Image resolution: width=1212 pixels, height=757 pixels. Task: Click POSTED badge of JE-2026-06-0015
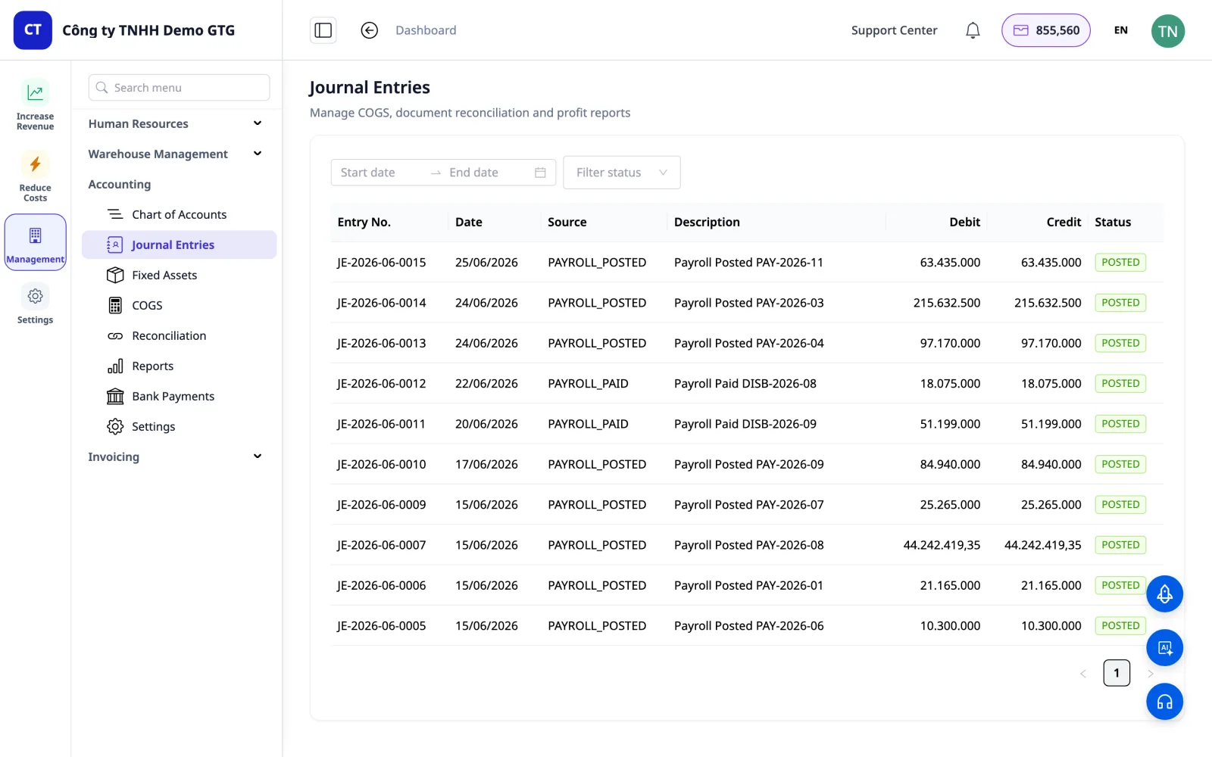click(x=1120, y=263)
